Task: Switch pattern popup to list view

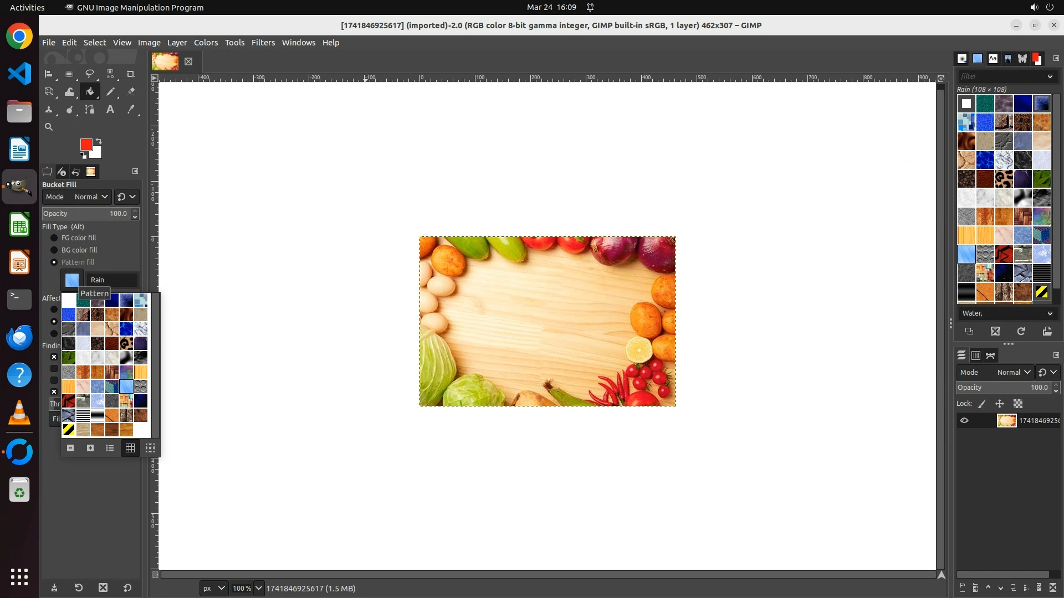Action: point(110,448)
